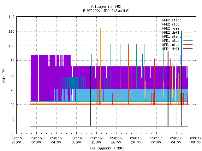Click the x-axis tick 090116 12:00

tap(96, 140)
